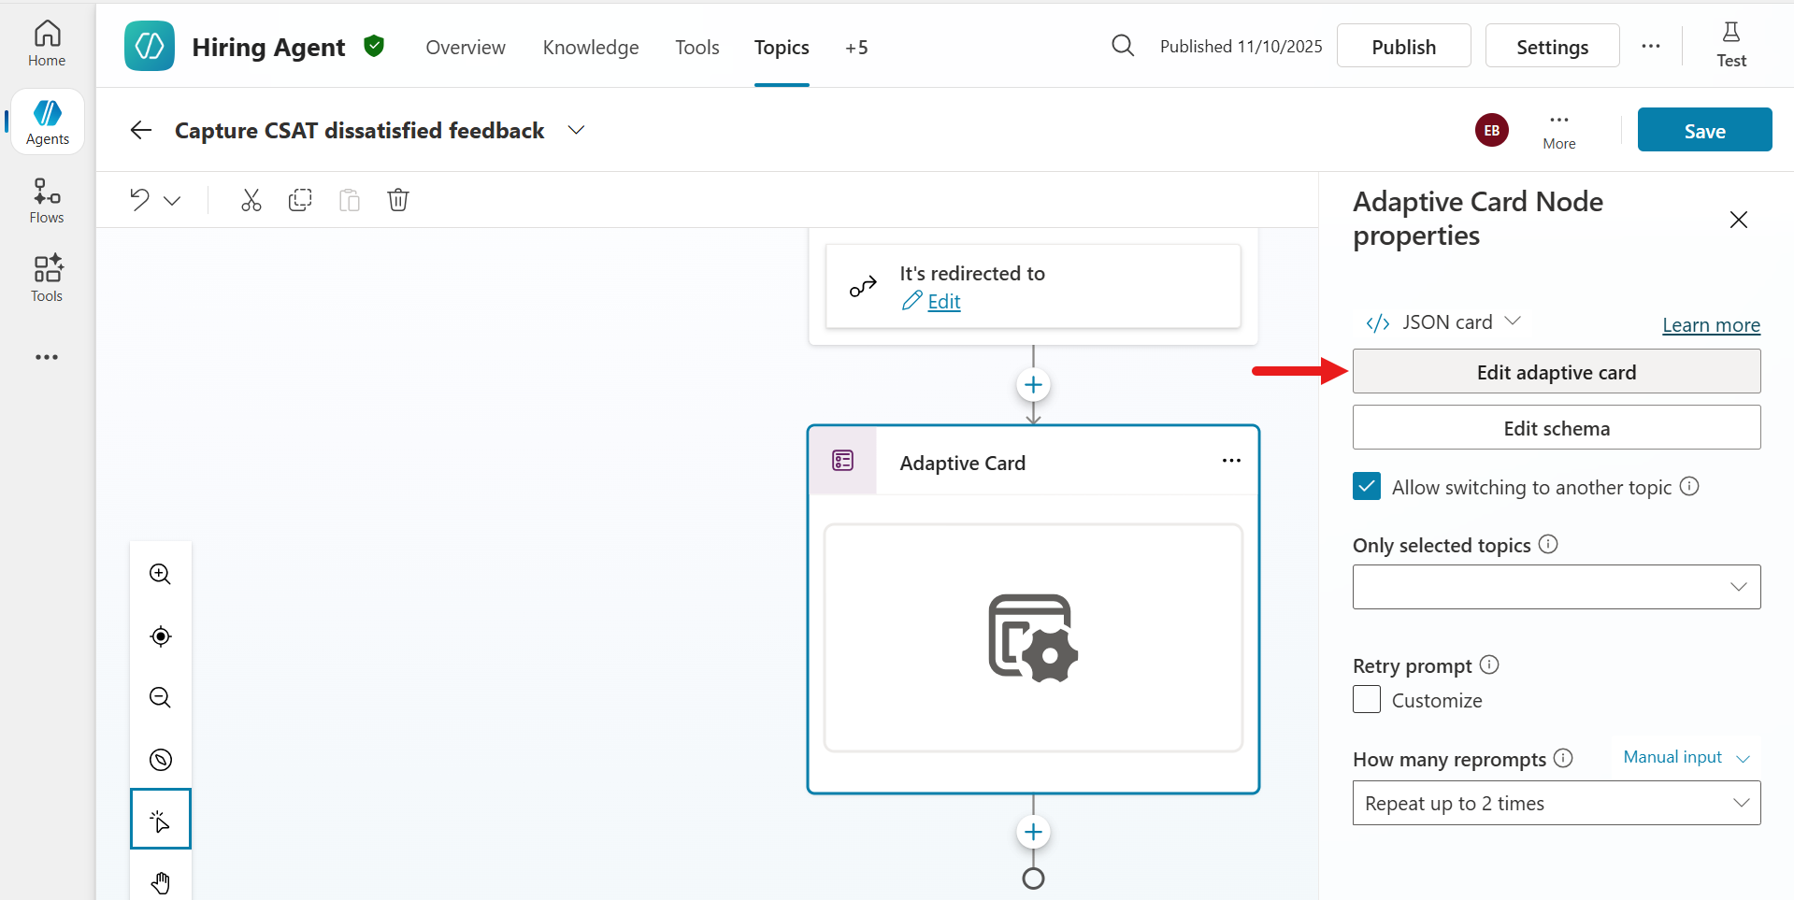Open Tools in the left sidebar
The width and height of the screenshot is (1794, 900).
pos(47,279)
